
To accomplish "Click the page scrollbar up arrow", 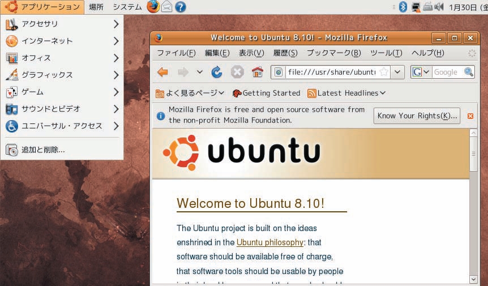I will click(x=473, y=133).
